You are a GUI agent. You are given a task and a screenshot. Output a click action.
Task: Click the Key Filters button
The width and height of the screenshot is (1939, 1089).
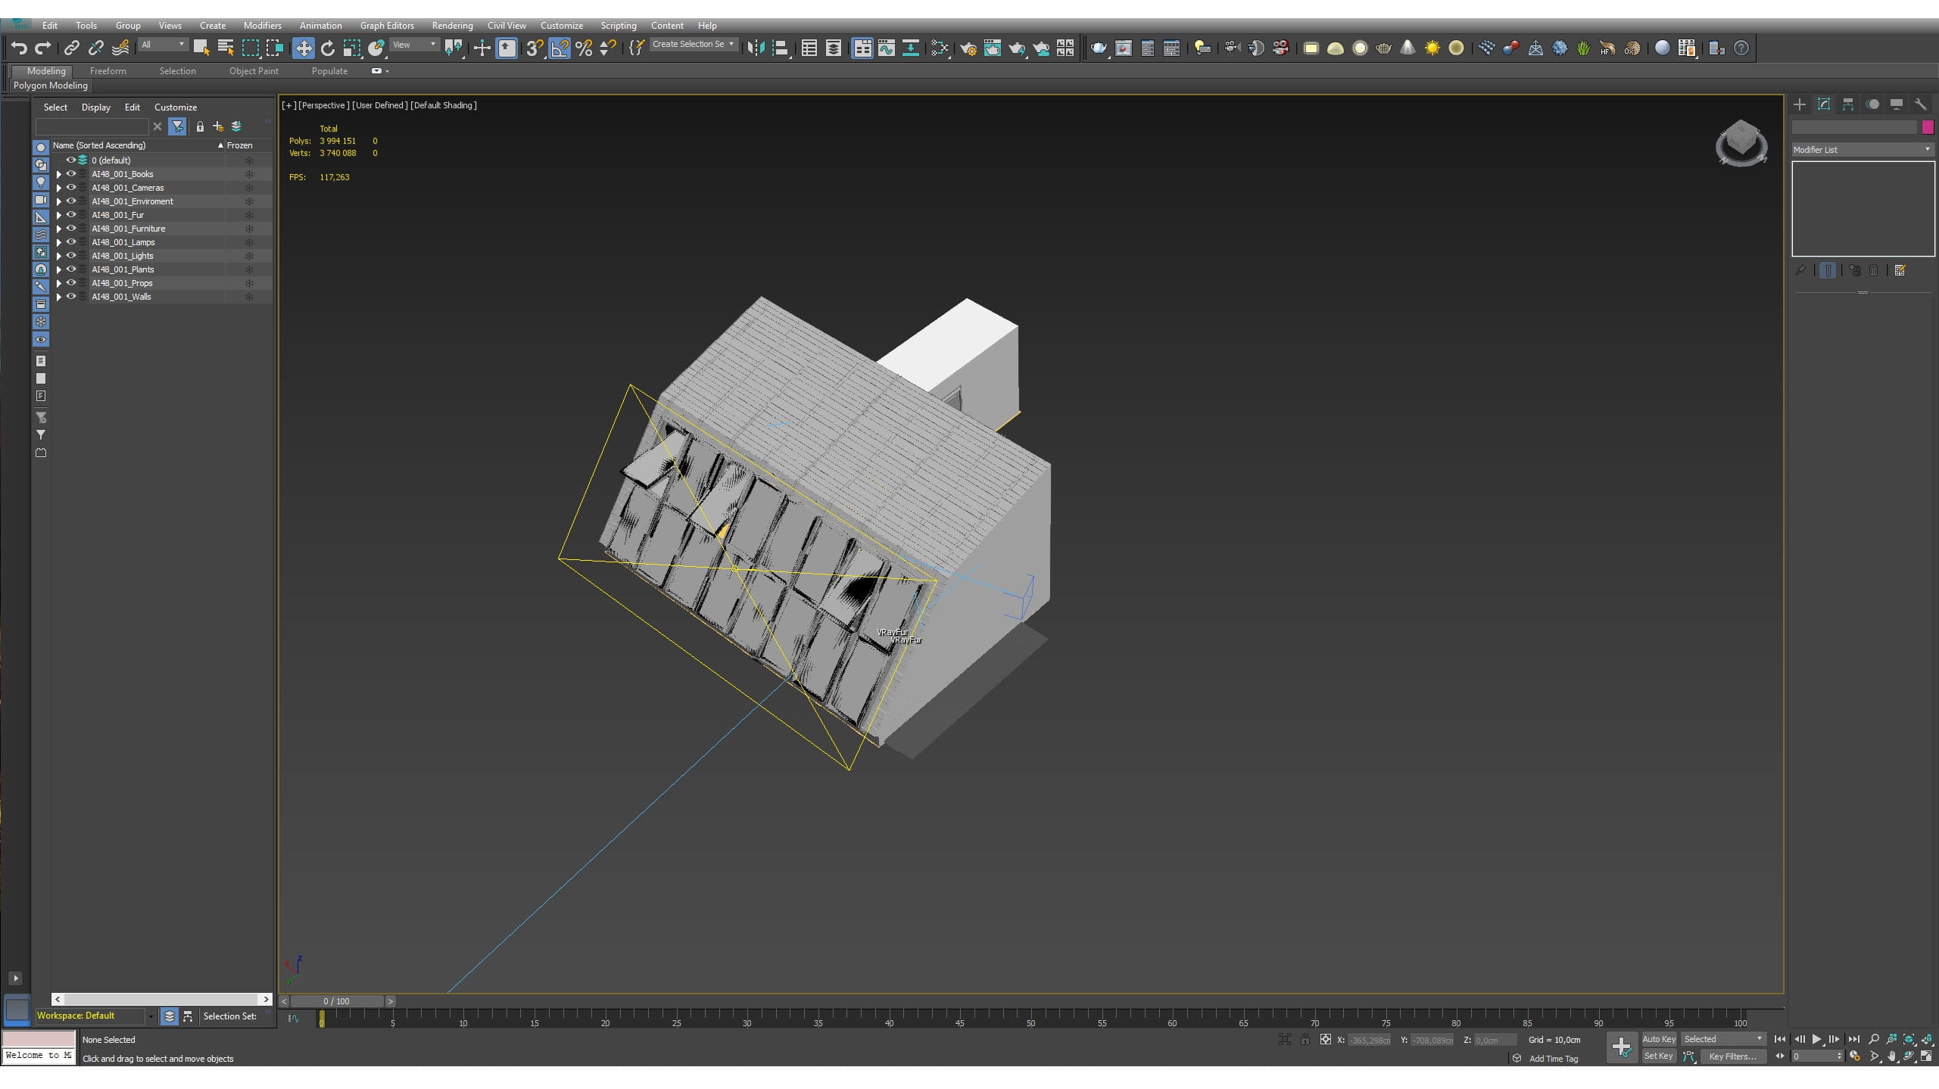pyautogui.click(x=1732, y=1056)
